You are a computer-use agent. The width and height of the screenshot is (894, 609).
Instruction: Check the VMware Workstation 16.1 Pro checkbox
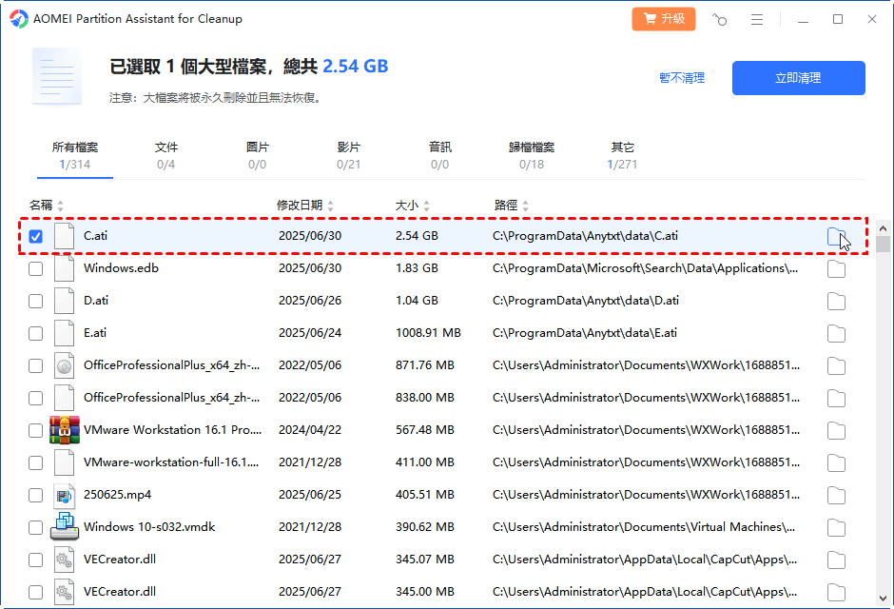point(35,430)
